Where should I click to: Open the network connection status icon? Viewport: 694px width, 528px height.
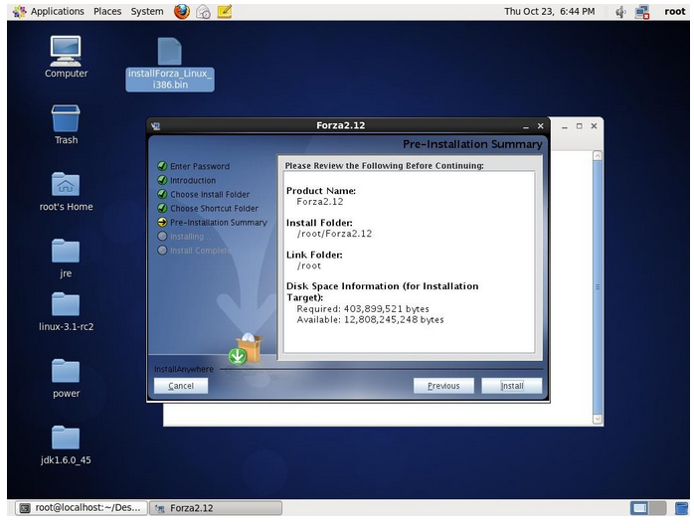point(641,12)
